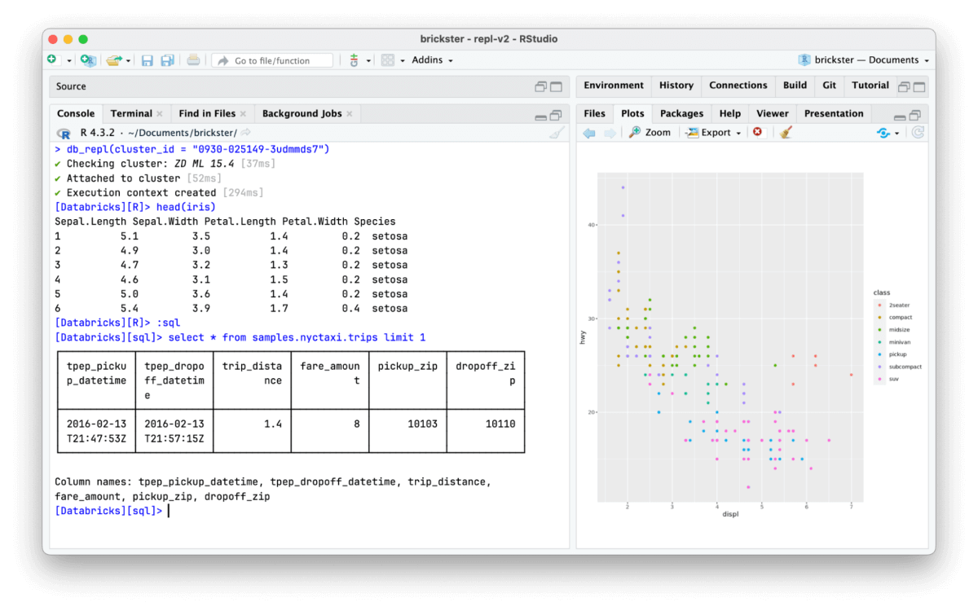978x611 pixels.
Task: Minimize the Console pane
Action: 540,115
